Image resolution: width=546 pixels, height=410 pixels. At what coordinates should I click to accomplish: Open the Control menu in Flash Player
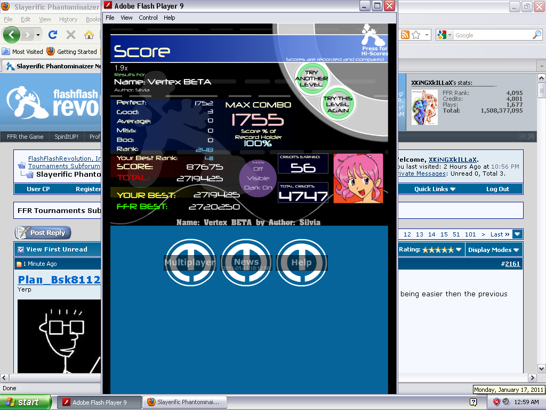(x=148, y=18)
